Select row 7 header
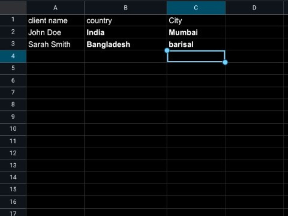288x216 pixels. tap(13, 92)
